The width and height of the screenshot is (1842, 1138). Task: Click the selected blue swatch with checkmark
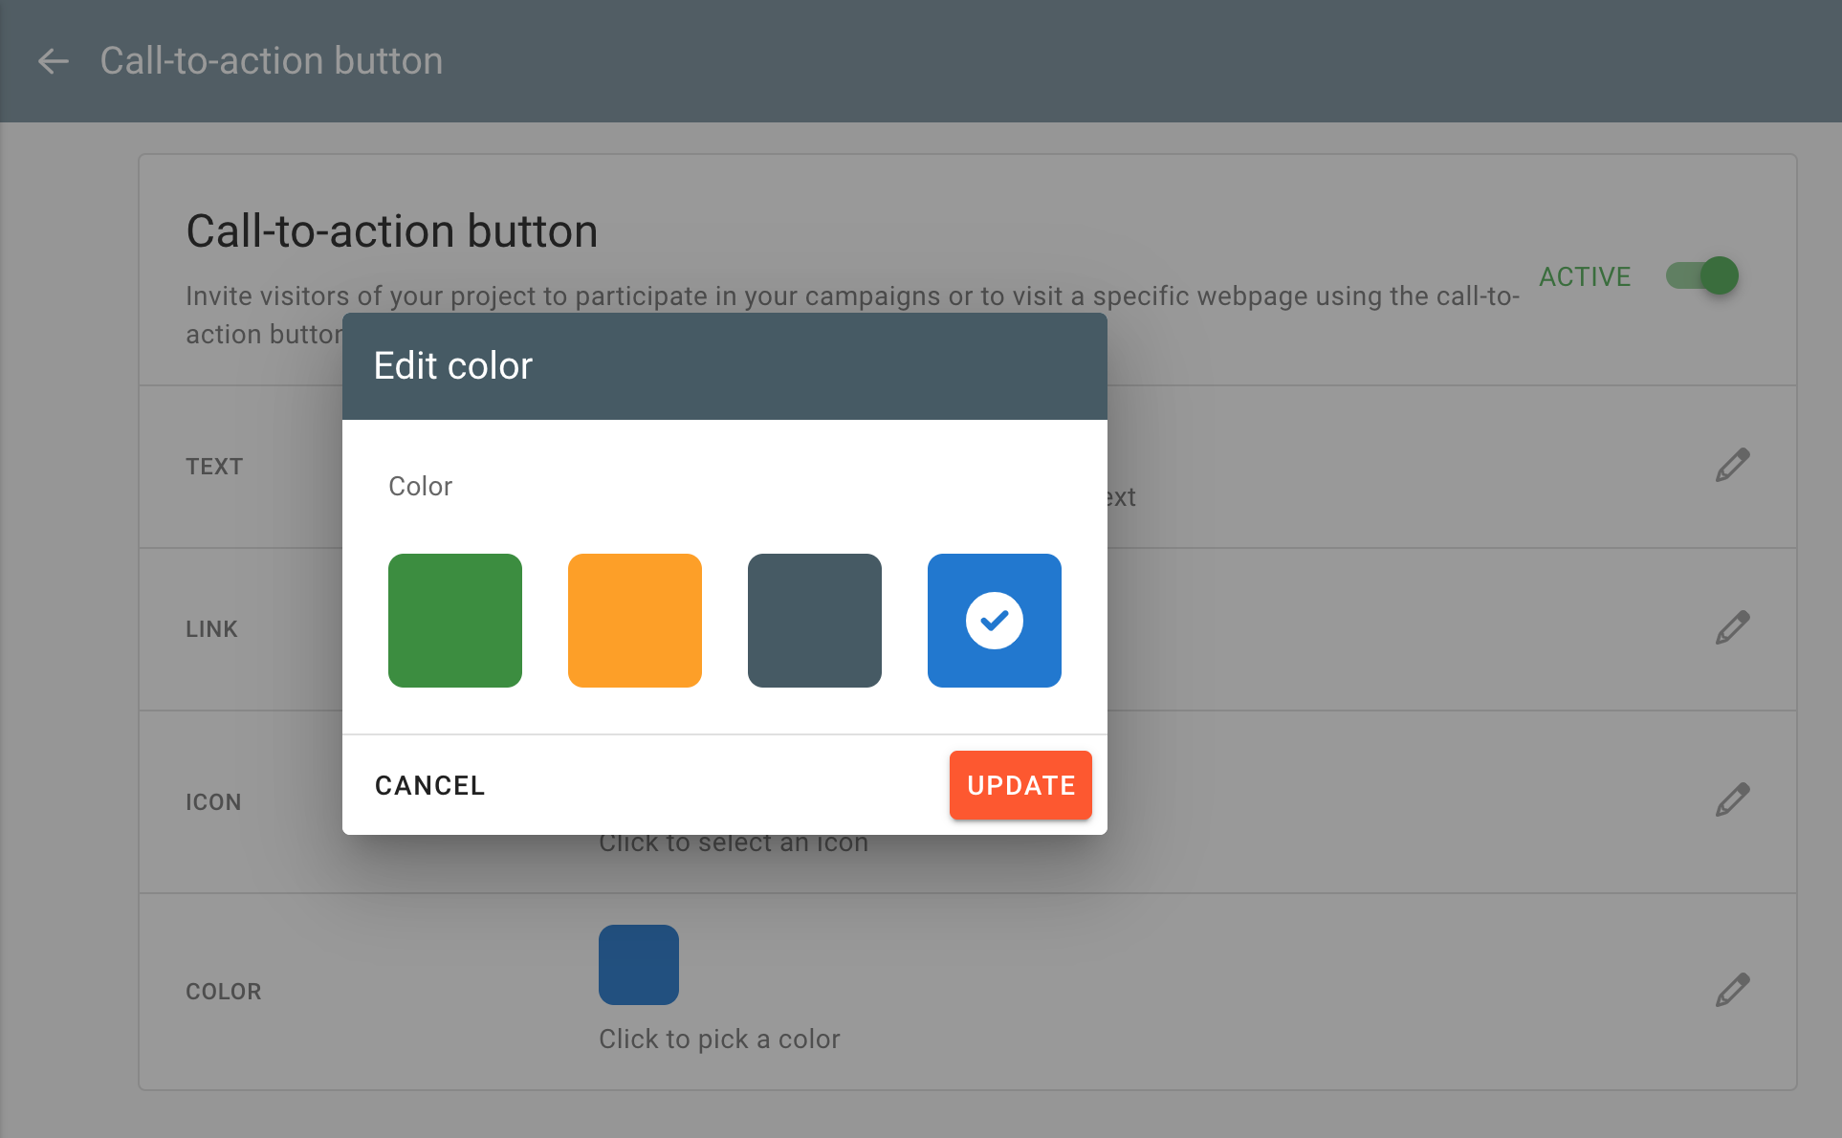tap(995, 621)
